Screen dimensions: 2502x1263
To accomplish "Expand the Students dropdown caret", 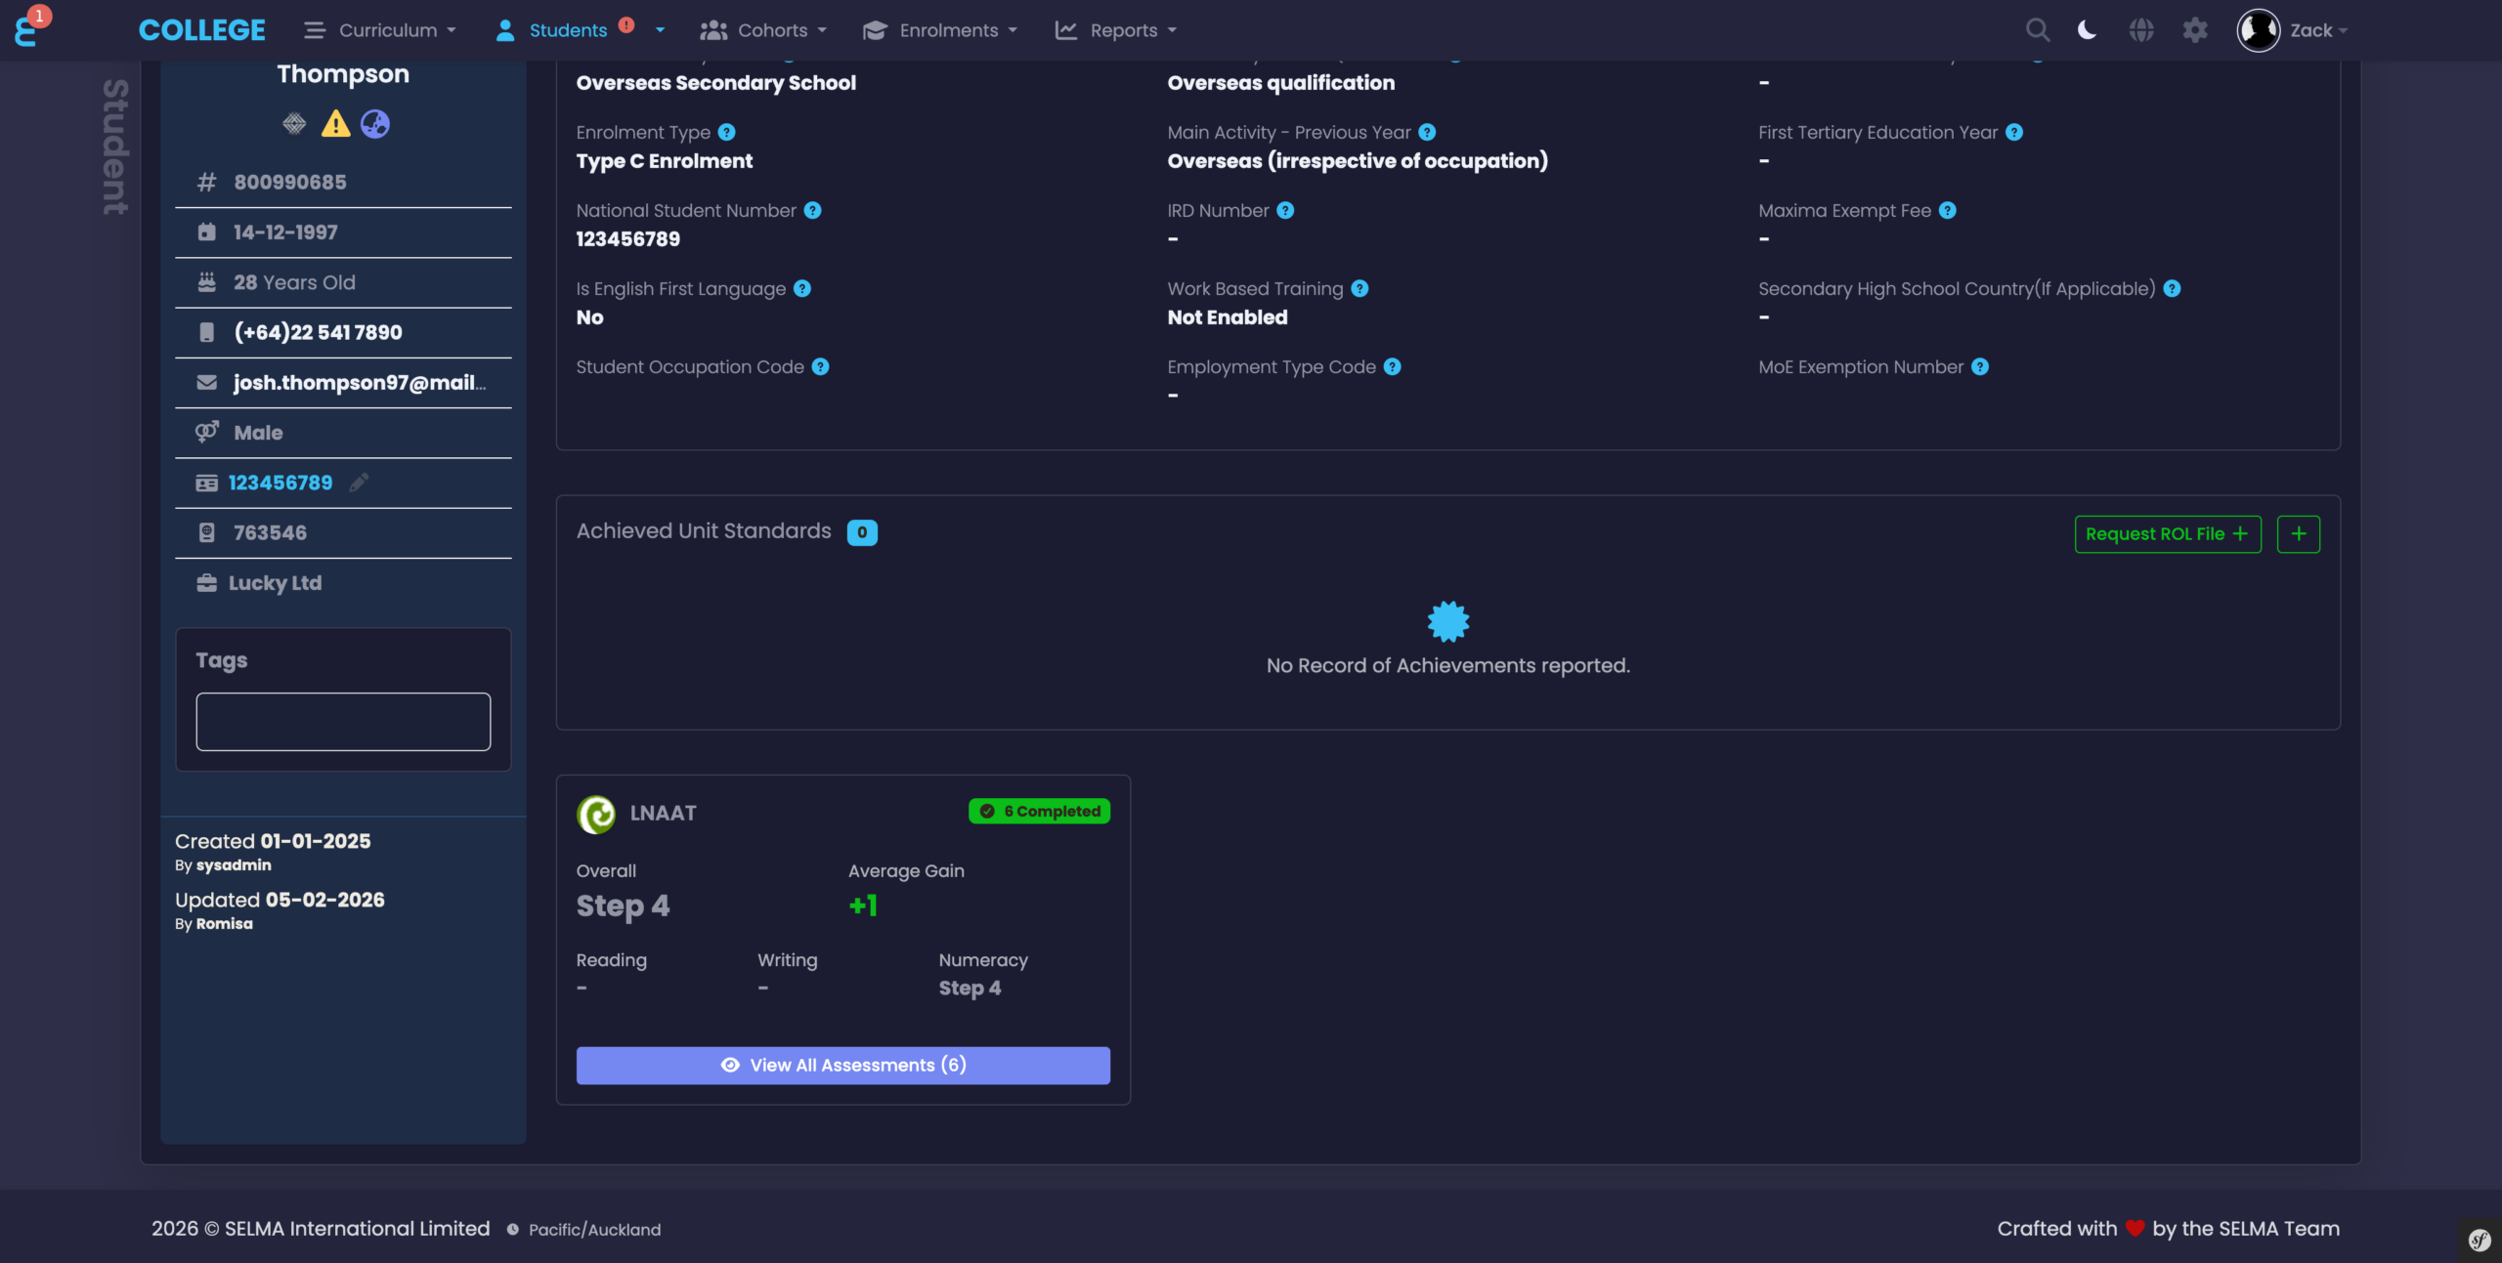I will pyautogui.click(x=661, y=30).
